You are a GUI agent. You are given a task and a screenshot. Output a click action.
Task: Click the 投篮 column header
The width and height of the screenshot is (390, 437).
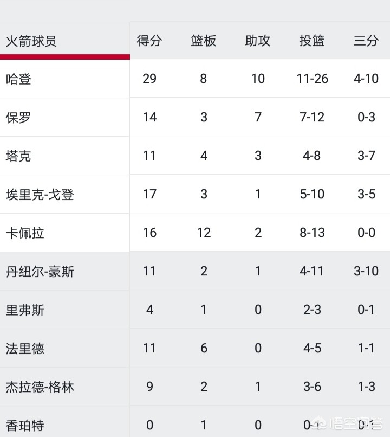tap(312, 41)
